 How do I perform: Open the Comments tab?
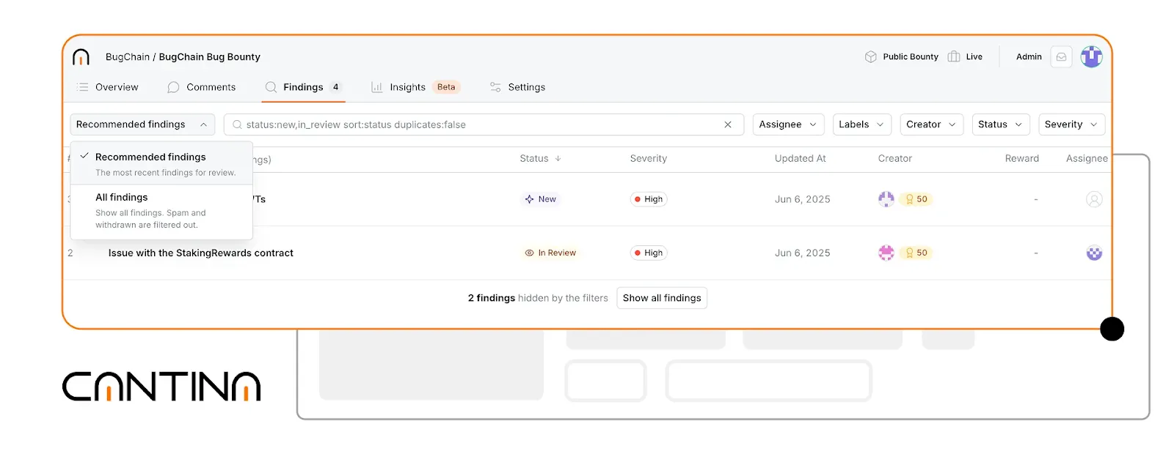pos(202,87)
